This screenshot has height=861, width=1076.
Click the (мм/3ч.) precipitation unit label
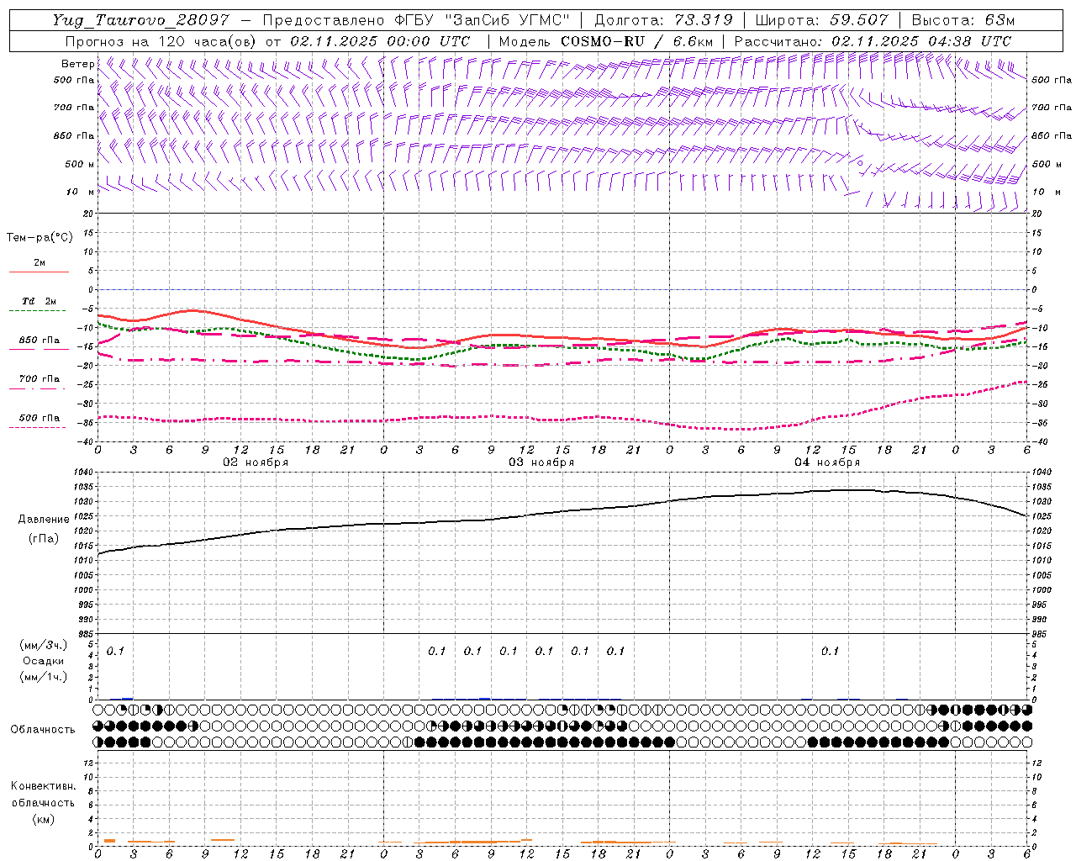(44, 645)
